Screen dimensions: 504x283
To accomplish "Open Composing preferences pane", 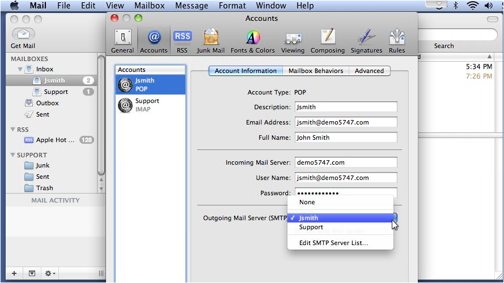I will click(x=328, y=41).
